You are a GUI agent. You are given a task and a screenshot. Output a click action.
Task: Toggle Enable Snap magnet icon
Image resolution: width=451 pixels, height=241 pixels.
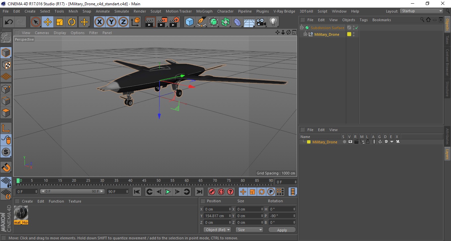point(6,167)
